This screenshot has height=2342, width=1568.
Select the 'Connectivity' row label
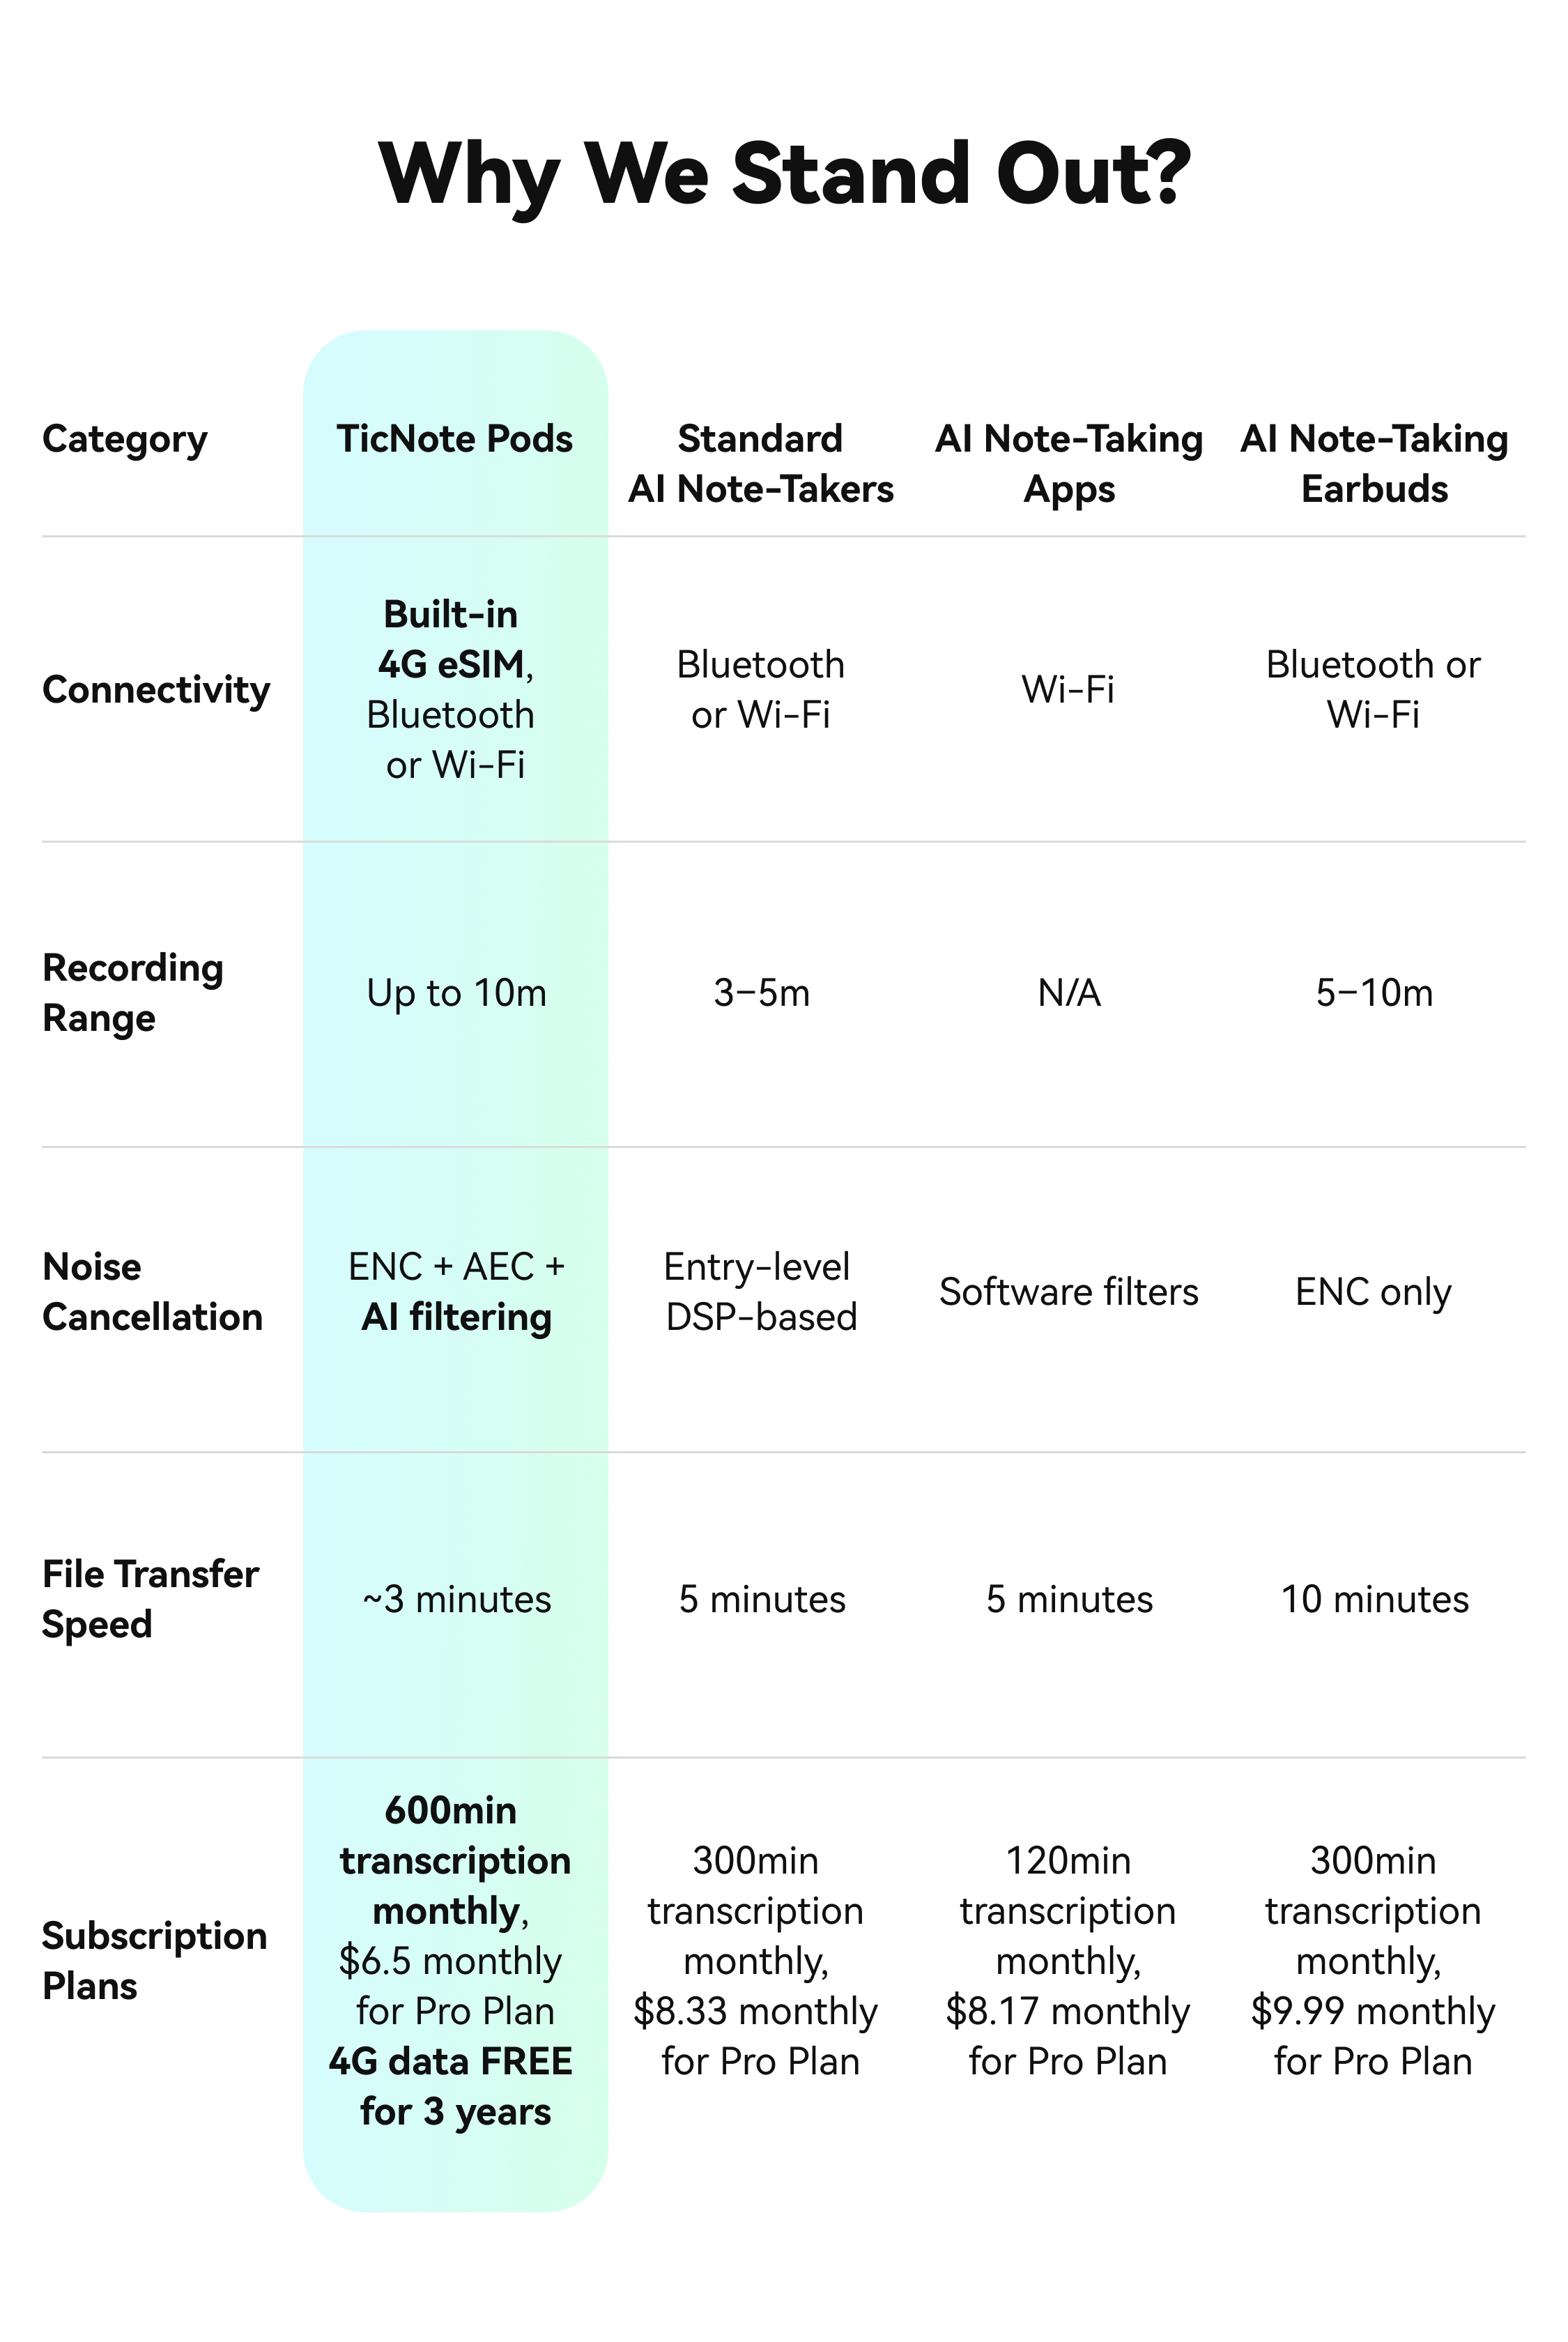(156, 690)
